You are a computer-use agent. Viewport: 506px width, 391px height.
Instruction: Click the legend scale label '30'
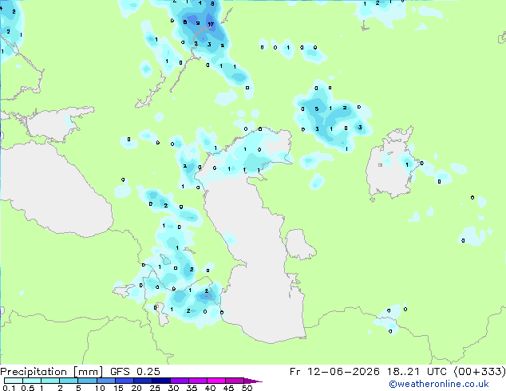tap(173, 388)
